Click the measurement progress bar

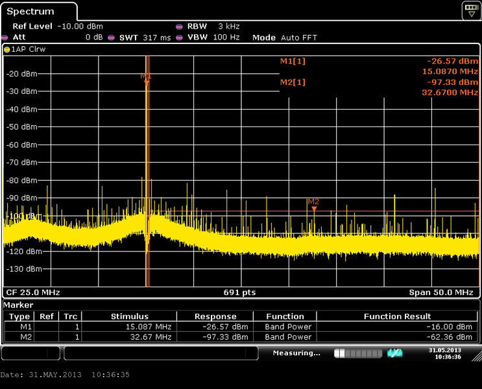coord(358,353)
